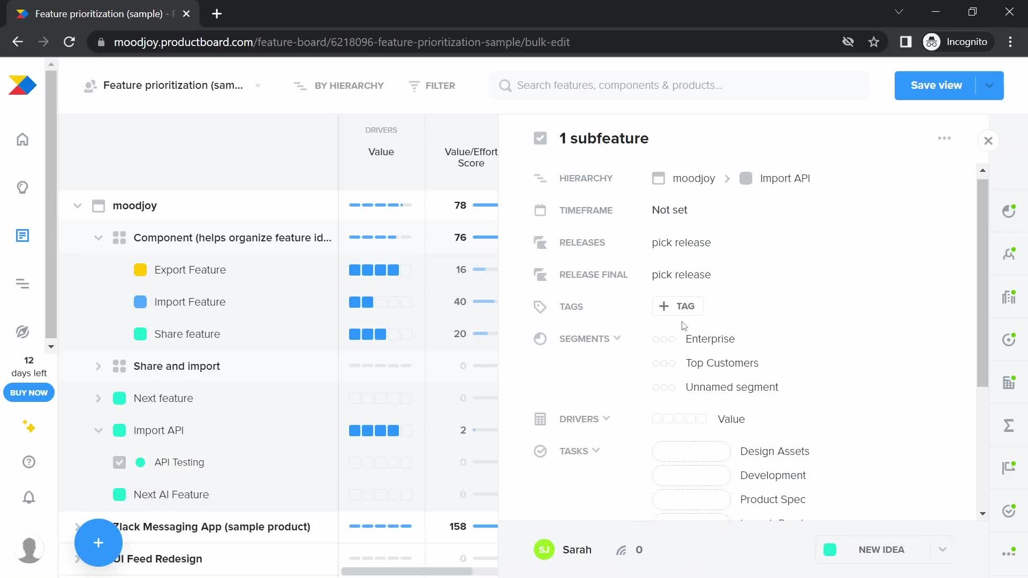The image size is (1028, 578).
Task: Open the Help question mark icon
Action: (x=29, y=462)
